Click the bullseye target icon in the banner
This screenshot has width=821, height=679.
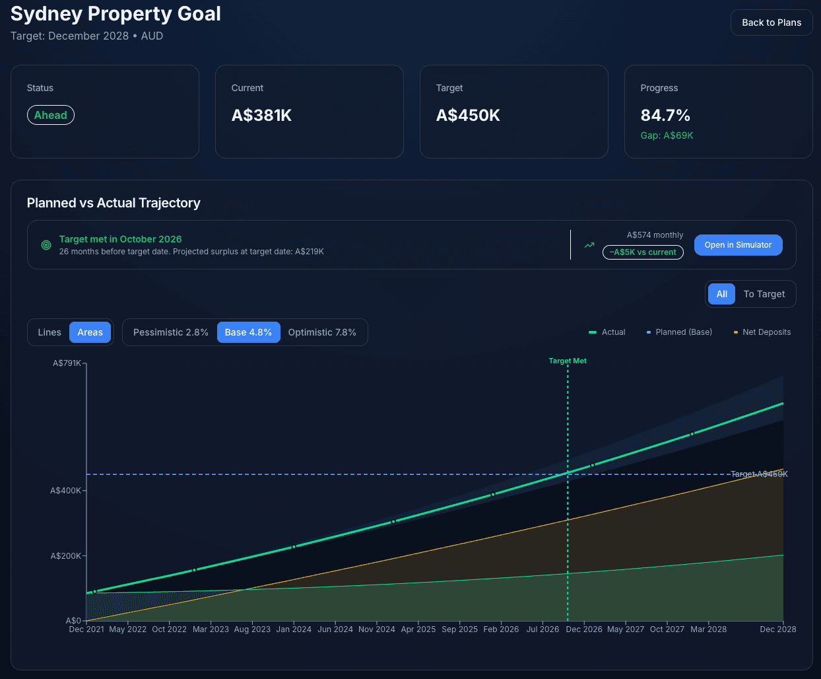click(x=46, y=244)
